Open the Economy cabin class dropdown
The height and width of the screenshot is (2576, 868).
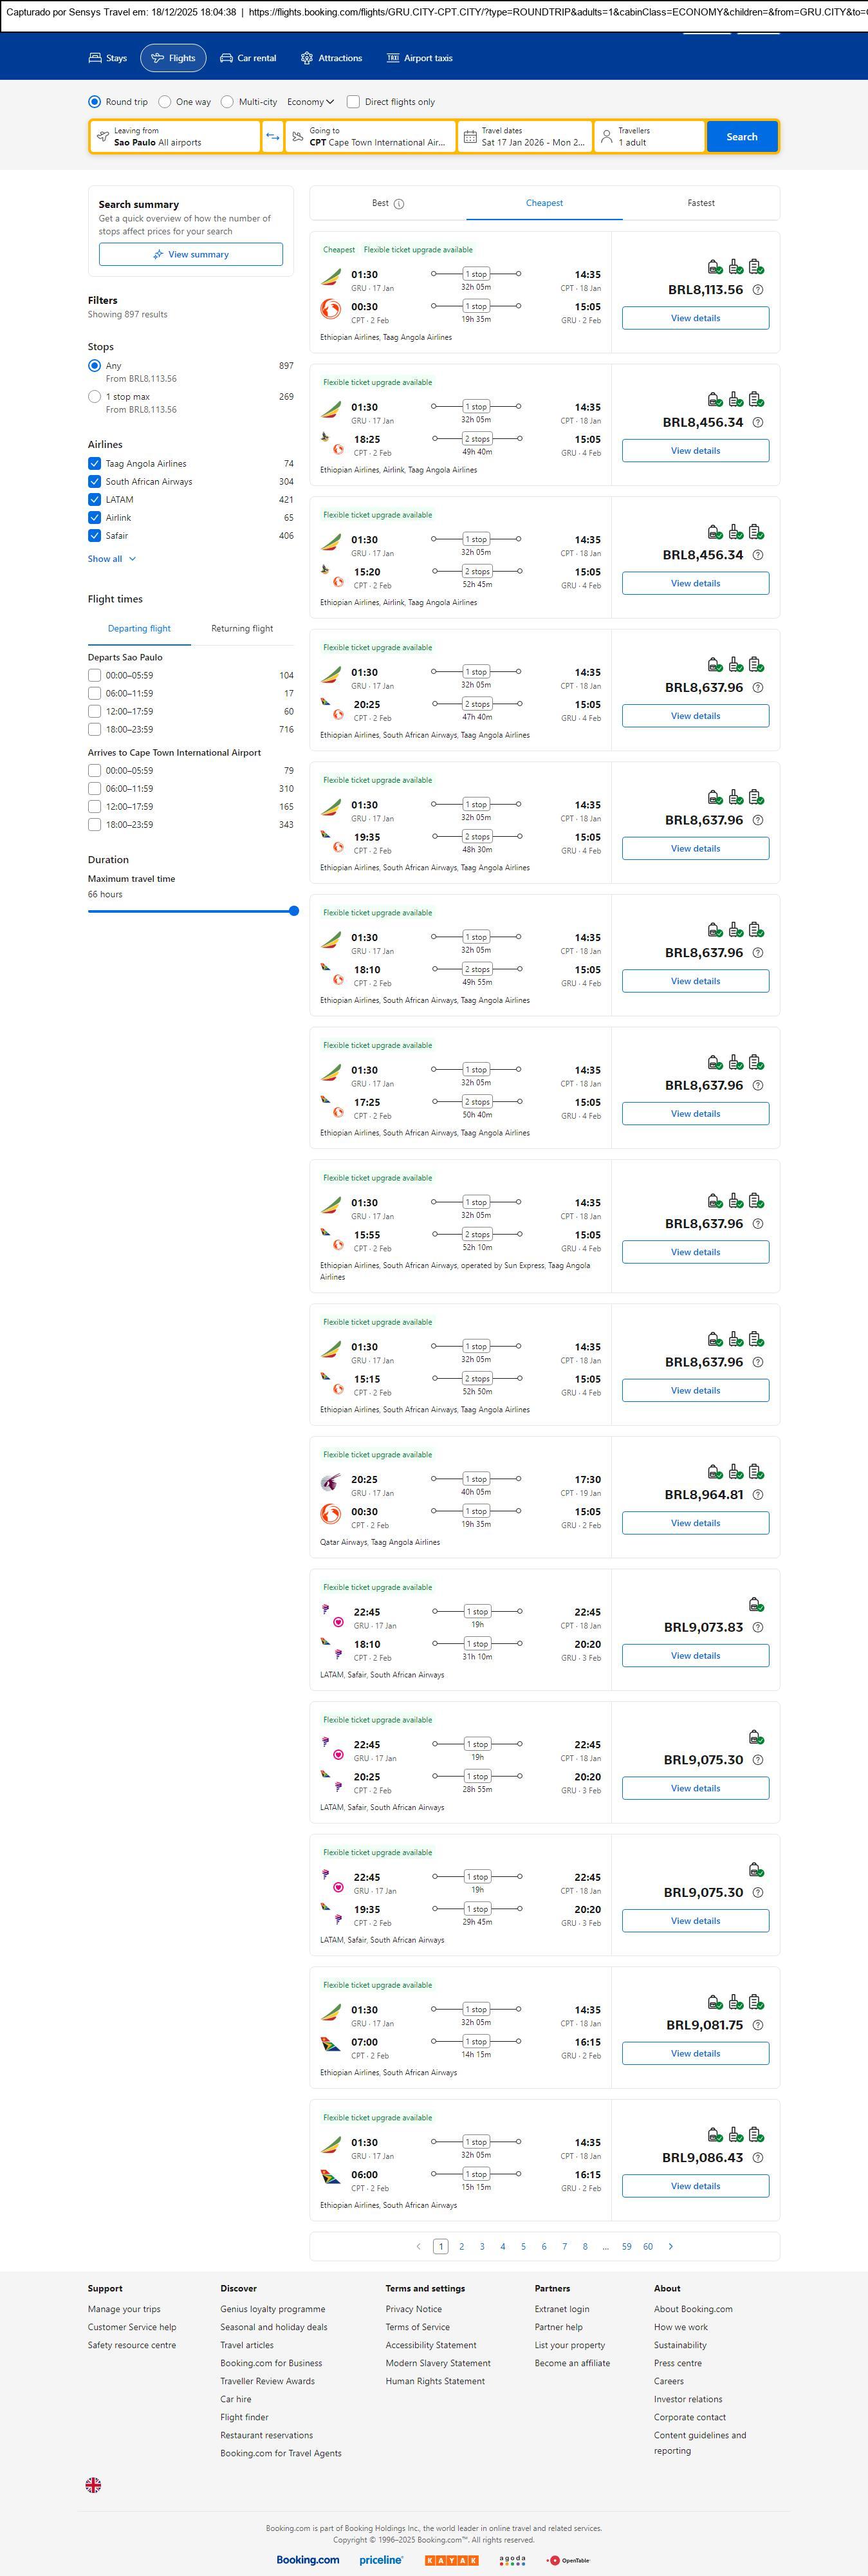tap(310, 102)
